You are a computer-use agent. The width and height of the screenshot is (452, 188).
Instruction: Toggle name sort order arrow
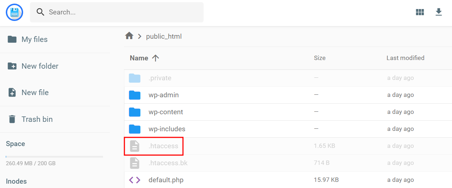[155, 58]
